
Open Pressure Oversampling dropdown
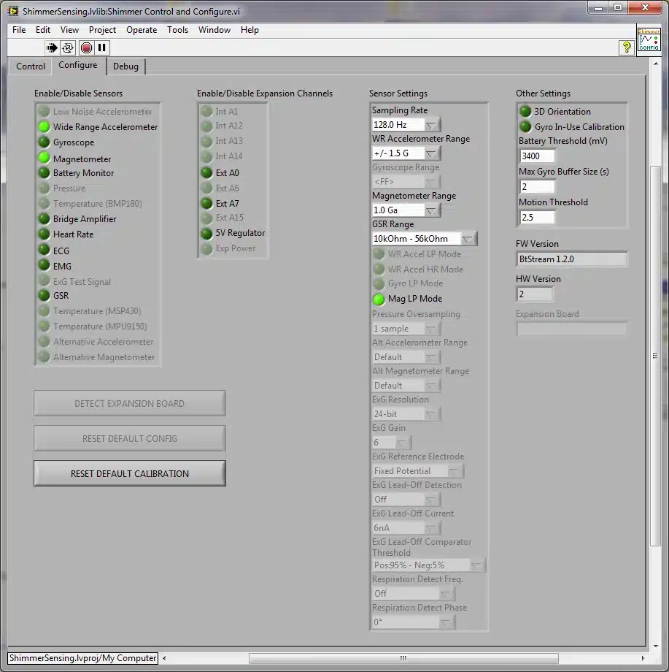coord(431,329)
